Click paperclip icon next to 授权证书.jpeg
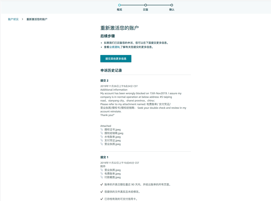 pos(102,129)
